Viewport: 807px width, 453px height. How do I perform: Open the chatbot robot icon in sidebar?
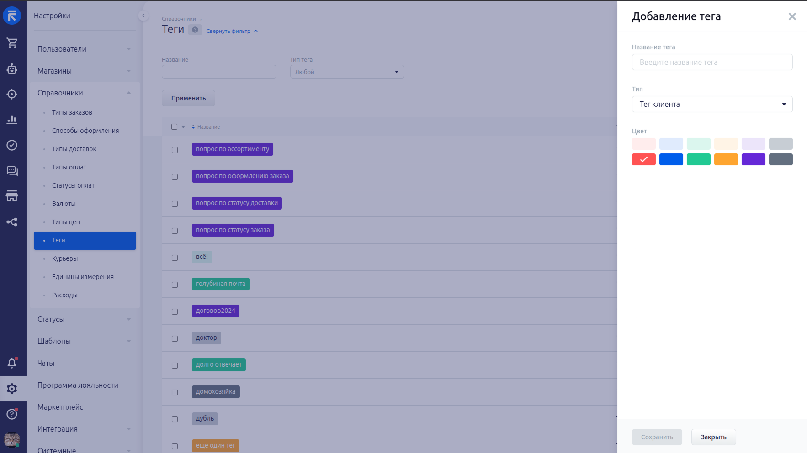[x=12, y=69]
